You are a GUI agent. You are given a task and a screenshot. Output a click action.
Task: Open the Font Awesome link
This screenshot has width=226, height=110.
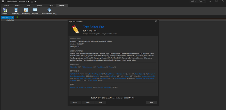tap(105, 87)
